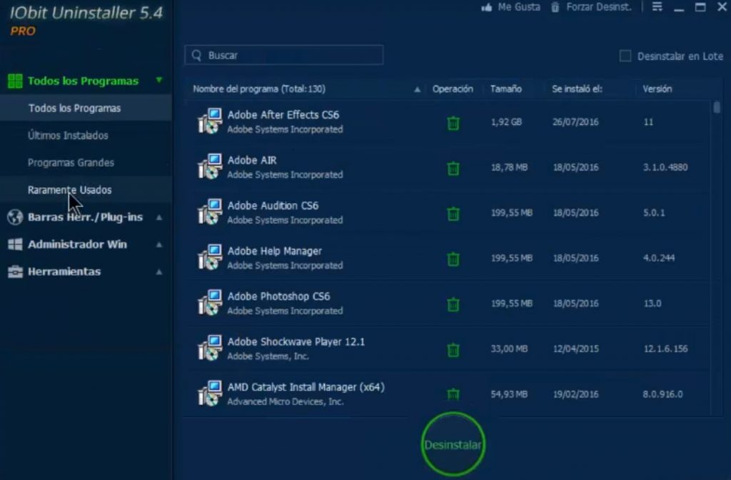731x480 pixels.
Task: Click the 33,00 MB size value
Action: [x=509, y=349]
